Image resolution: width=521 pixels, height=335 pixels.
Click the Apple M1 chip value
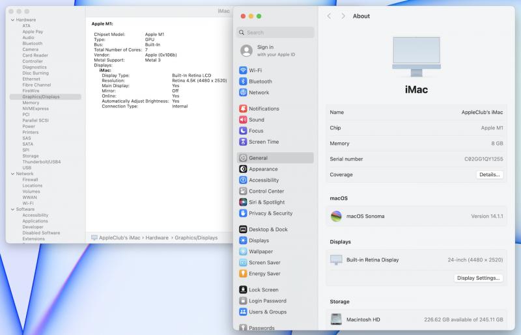(x=492, y=128)
